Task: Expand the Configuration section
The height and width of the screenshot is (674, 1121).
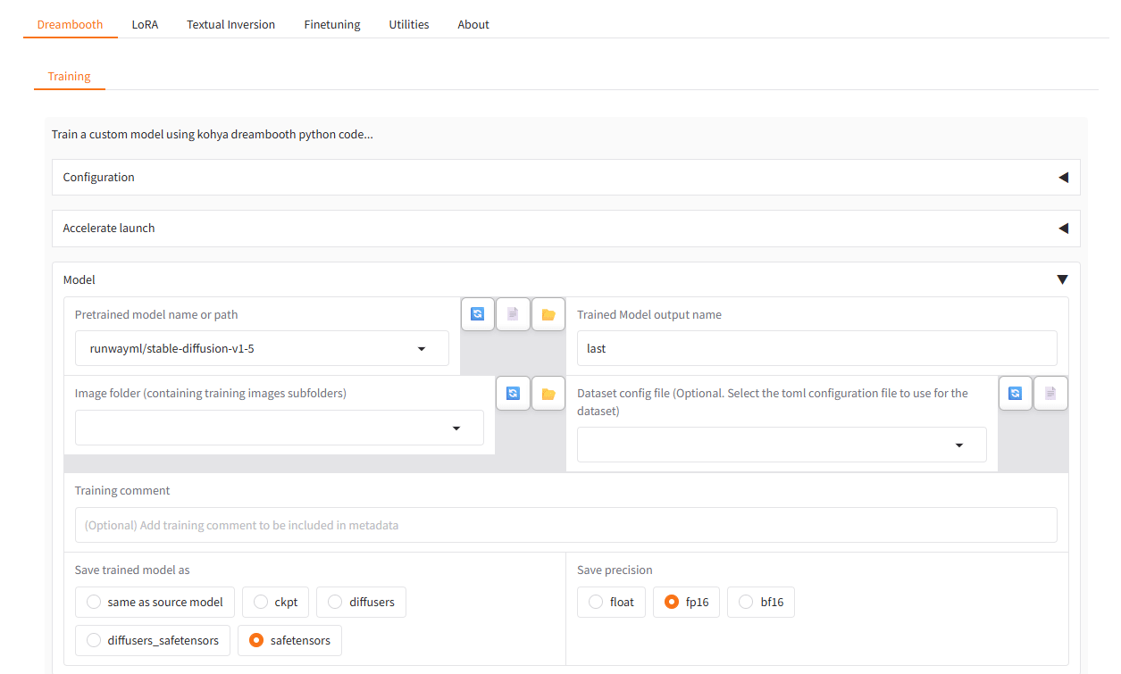Action: pyautogui.click(x=565, y=178)
